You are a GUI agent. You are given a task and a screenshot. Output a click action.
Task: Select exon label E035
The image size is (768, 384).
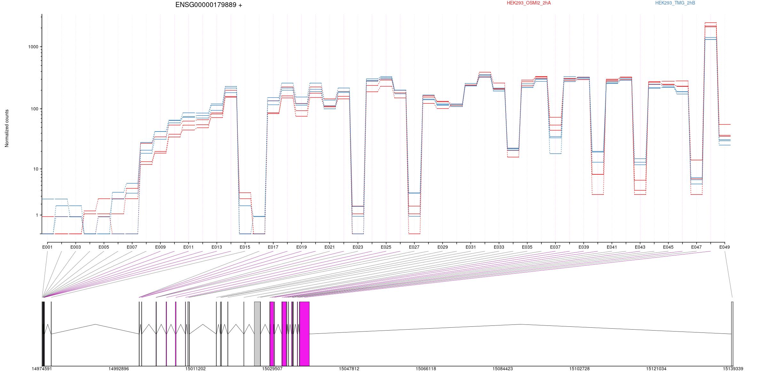(527, 247)
